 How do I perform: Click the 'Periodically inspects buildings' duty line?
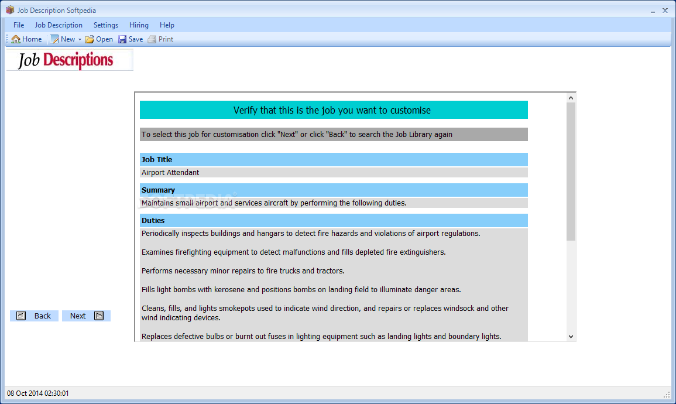[x=311, y=233]
